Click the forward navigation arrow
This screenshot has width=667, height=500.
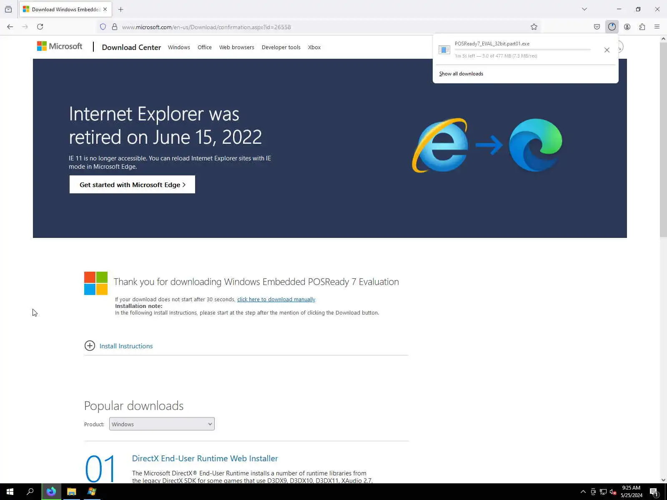25,27
